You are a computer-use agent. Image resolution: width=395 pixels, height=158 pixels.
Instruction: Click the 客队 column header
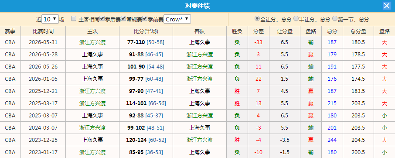click(200, 31)
